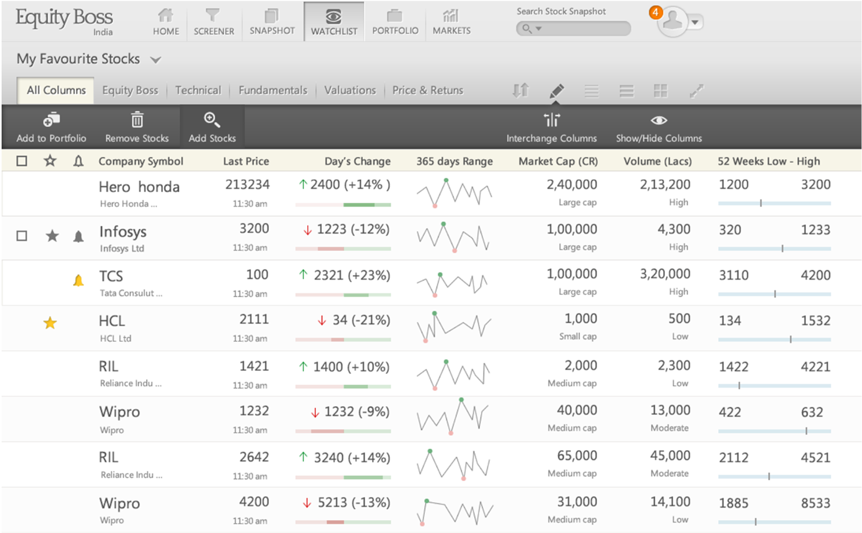Open the Hero honda 365 days sparkline chart
The width and height of the screenshot is (862, 533).
coord(454,193)
